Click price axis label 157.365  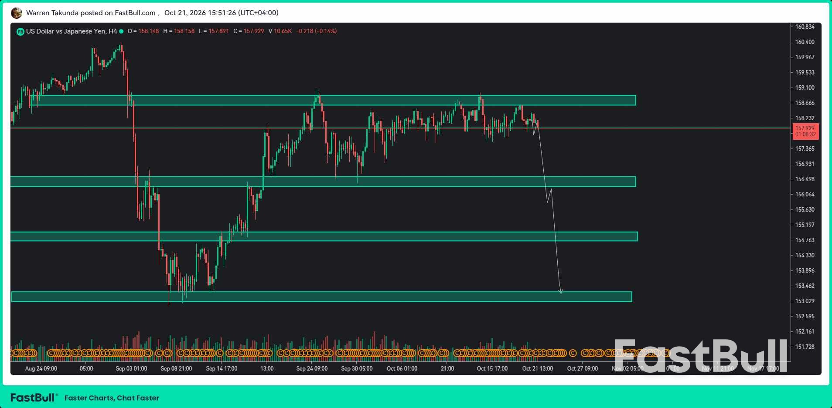(805, 148)
